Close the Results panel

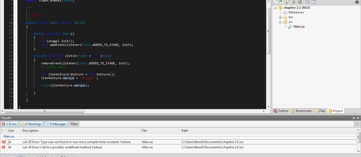coord(358,118)
